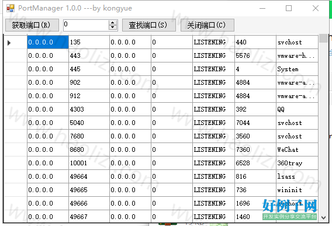Select port cell 4303
Screen dimensions: 332x226
pos(89,109)
